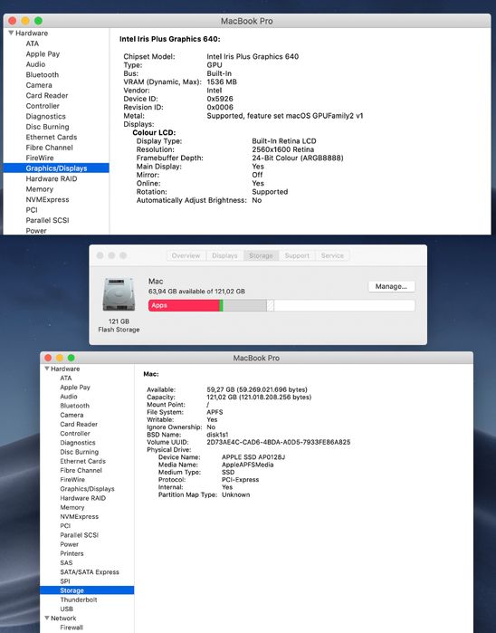Close the top MacBook Pro window
Image resolution: width=496 pixels, height=633 pixels.
(x=13, y=21)
